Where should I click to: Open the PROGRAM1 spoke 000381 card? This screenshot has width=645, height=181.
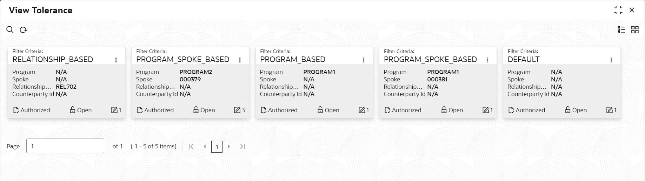coord(438,83)
